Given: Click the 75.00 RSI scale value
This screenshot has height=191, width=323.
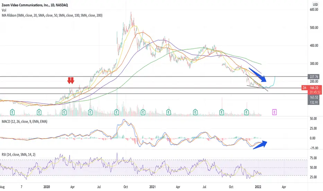Looking at the screenshot, I should click(x=313, y=158).
